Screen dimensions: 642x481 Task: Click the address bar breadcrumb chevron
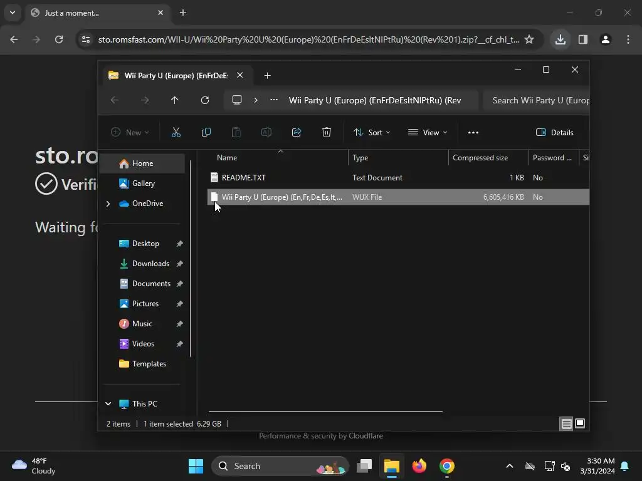point(256,100)
